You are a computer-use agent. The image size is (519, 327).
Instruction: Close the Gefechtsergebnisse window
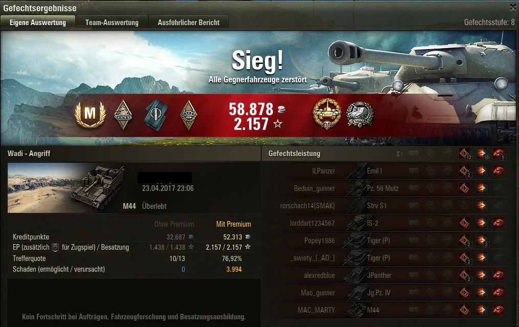point(513,7)
